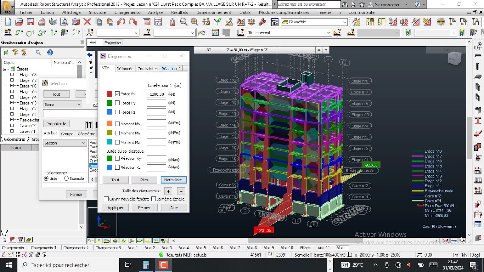Expand the Etage n°3 tree node
The image size is (484, 272).
click(12, 103)
